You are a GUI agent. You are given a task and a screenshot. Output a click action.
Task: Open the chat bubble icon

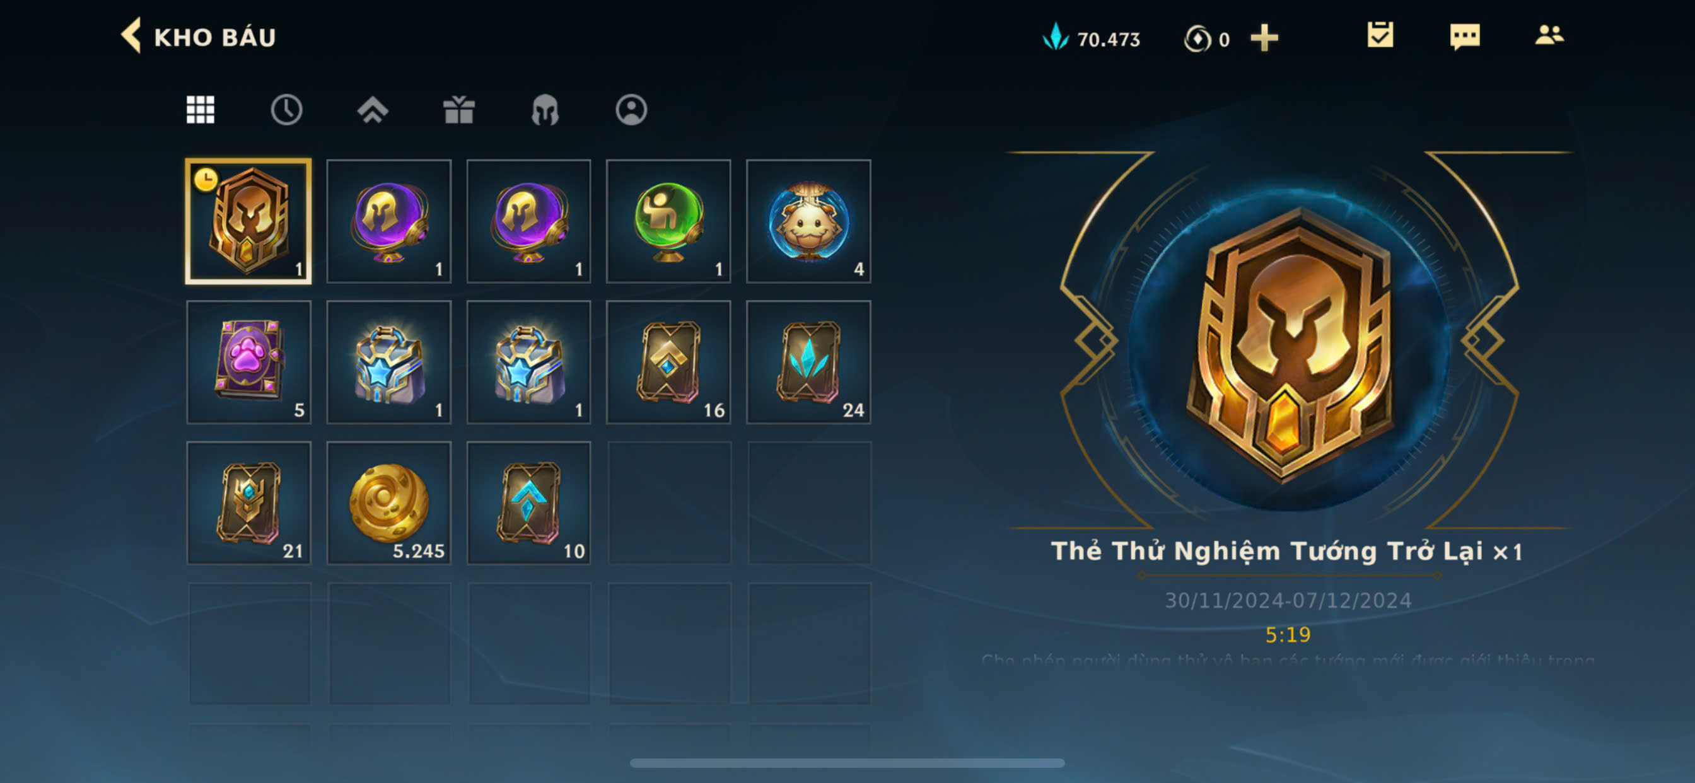click(1465, 36)
